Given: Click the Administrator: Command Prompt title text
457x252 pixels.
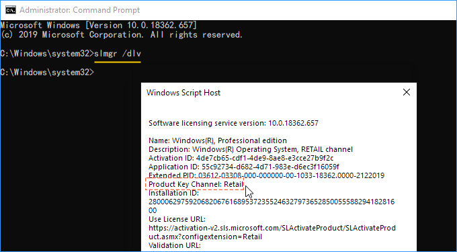Looking at the screenshot, I should [x=79, y=10].
